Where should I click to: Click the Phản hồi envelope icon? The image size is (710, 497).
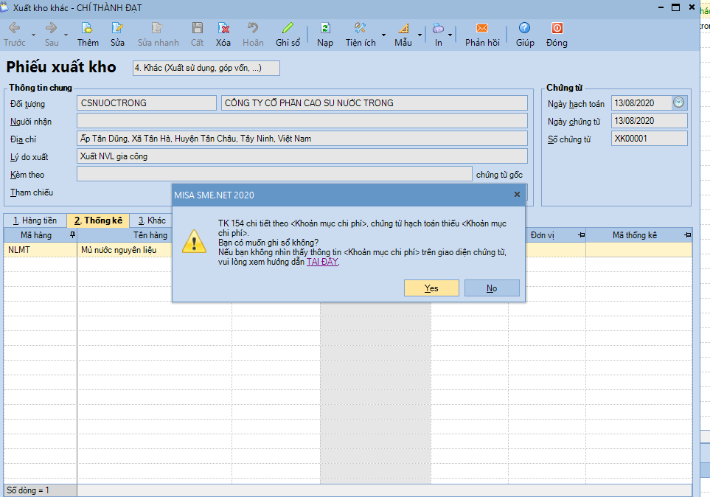482,29
